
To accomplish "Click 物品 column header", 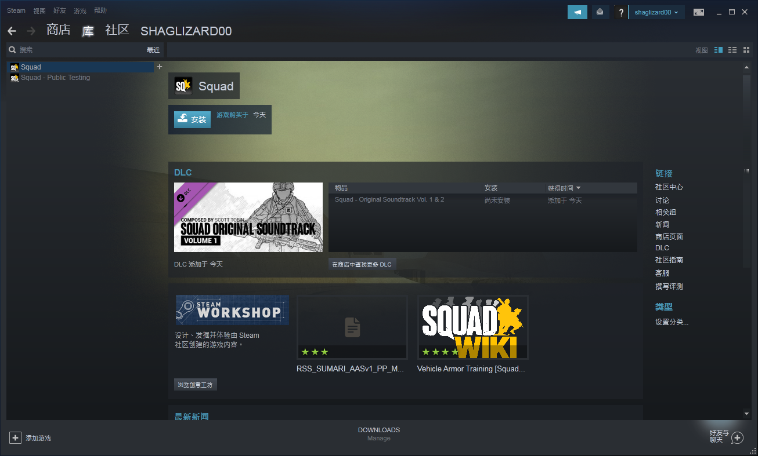I will coord(341,188).
